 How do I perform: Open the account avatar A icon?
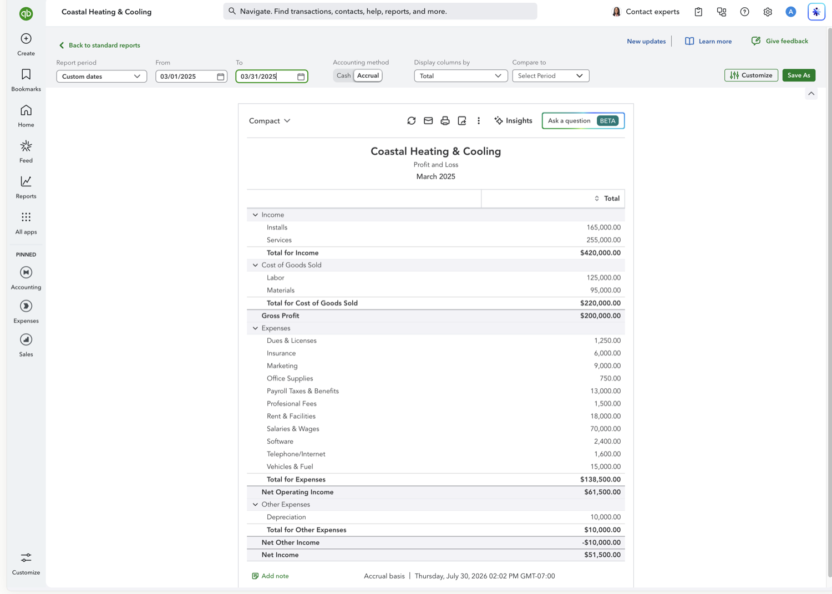click(791, 12)
